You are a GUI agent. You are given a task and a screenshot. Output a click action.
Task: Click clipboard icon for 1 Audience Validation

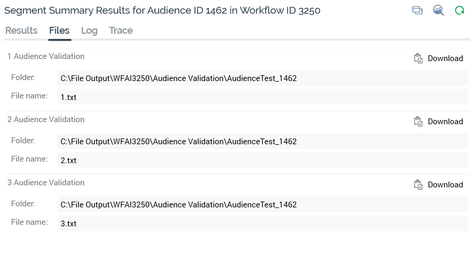[x=418, y=58]
